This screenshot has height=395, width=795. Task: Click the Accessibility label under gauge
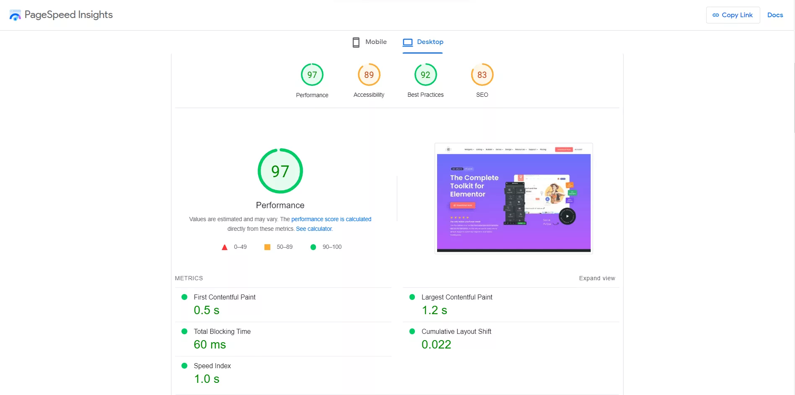[x=369, y=95]
